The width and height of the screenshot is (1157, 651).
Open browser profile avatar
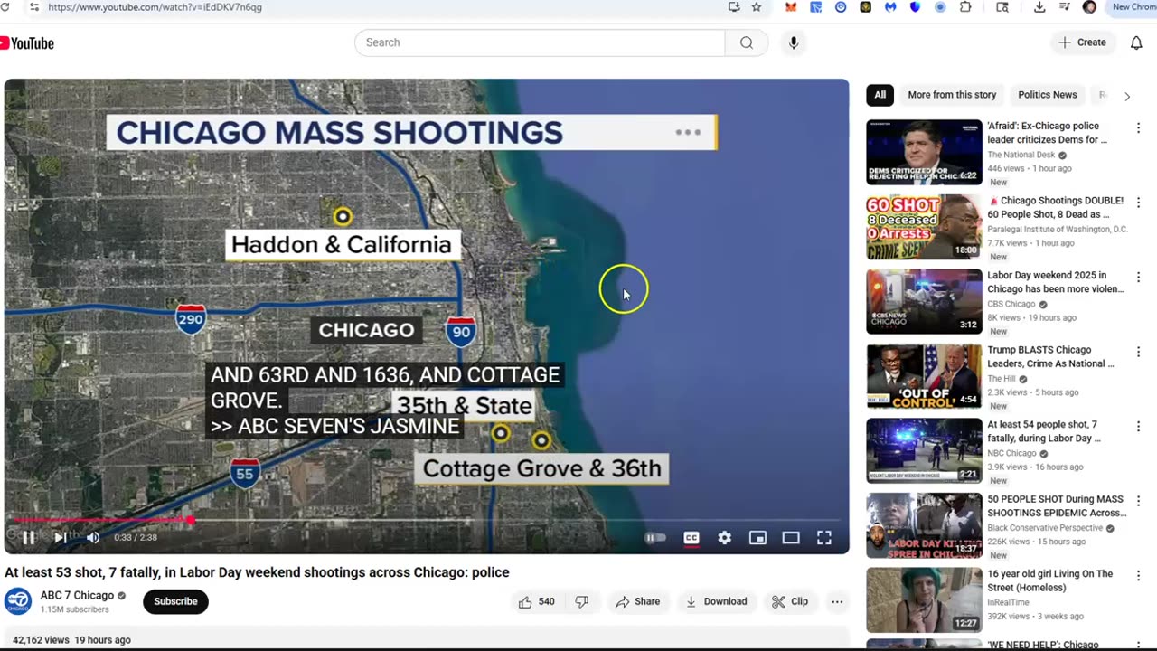(x=1089, y=7)
